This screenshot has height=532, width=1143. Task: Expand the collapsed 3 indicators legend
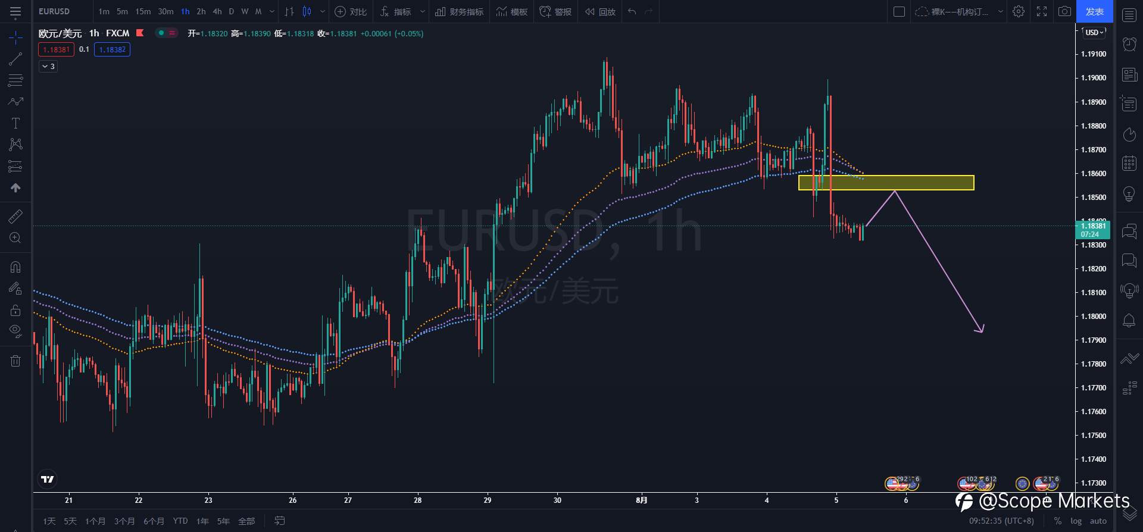click(48, 67)
